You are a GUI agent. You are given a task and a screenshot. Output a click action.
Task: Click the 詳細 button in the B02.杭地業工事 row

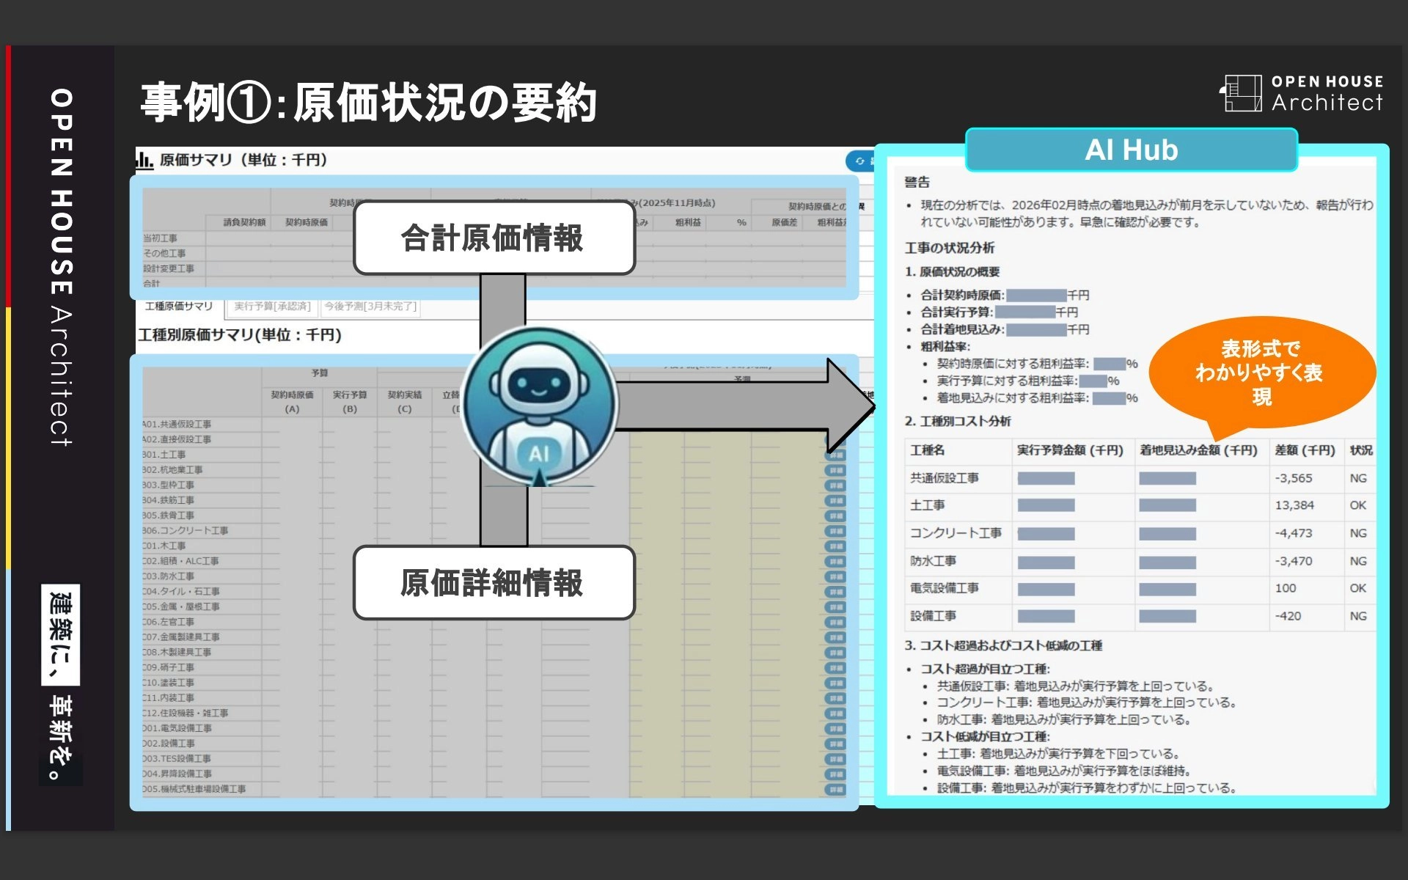835,470
